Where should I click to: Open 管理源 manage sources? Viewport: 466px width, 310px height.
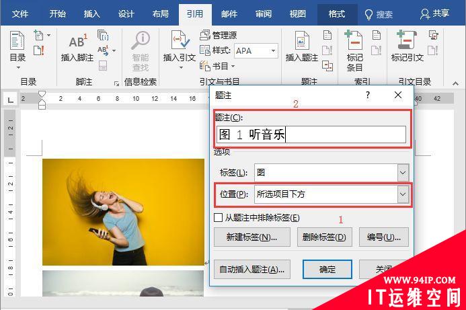pyautogui.click(x=219, y=36)
